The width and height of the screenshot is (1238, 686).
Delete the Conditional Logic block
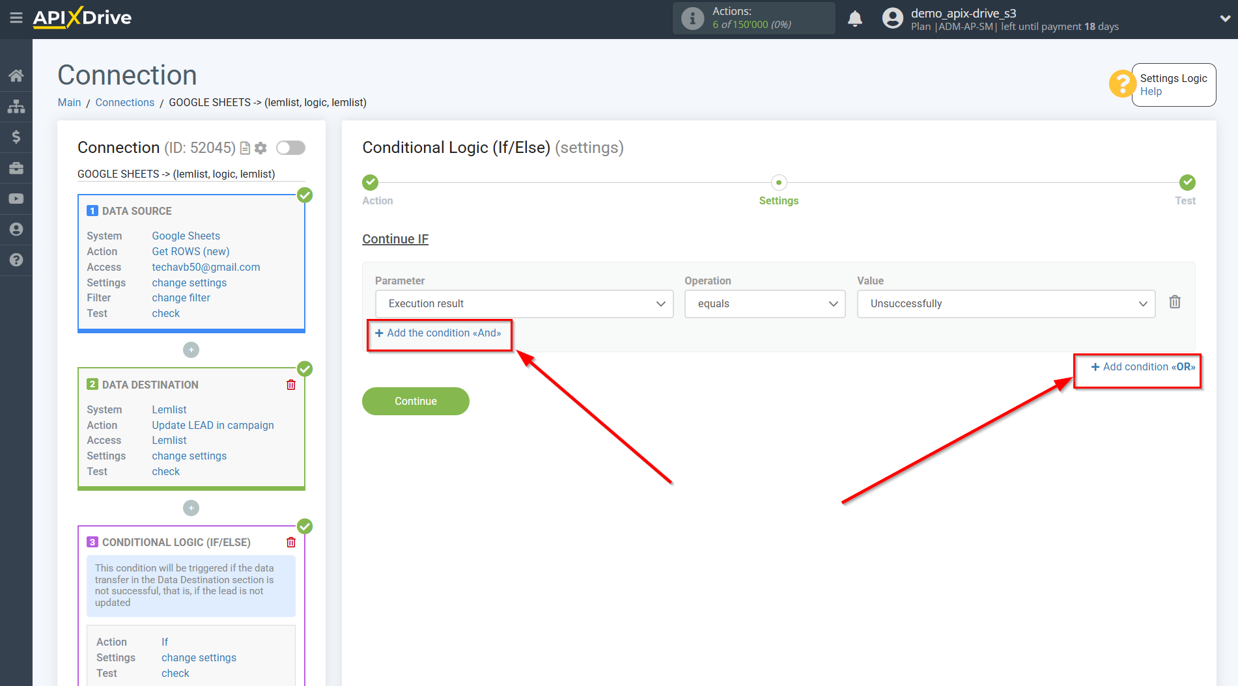[x=291, y=542]
